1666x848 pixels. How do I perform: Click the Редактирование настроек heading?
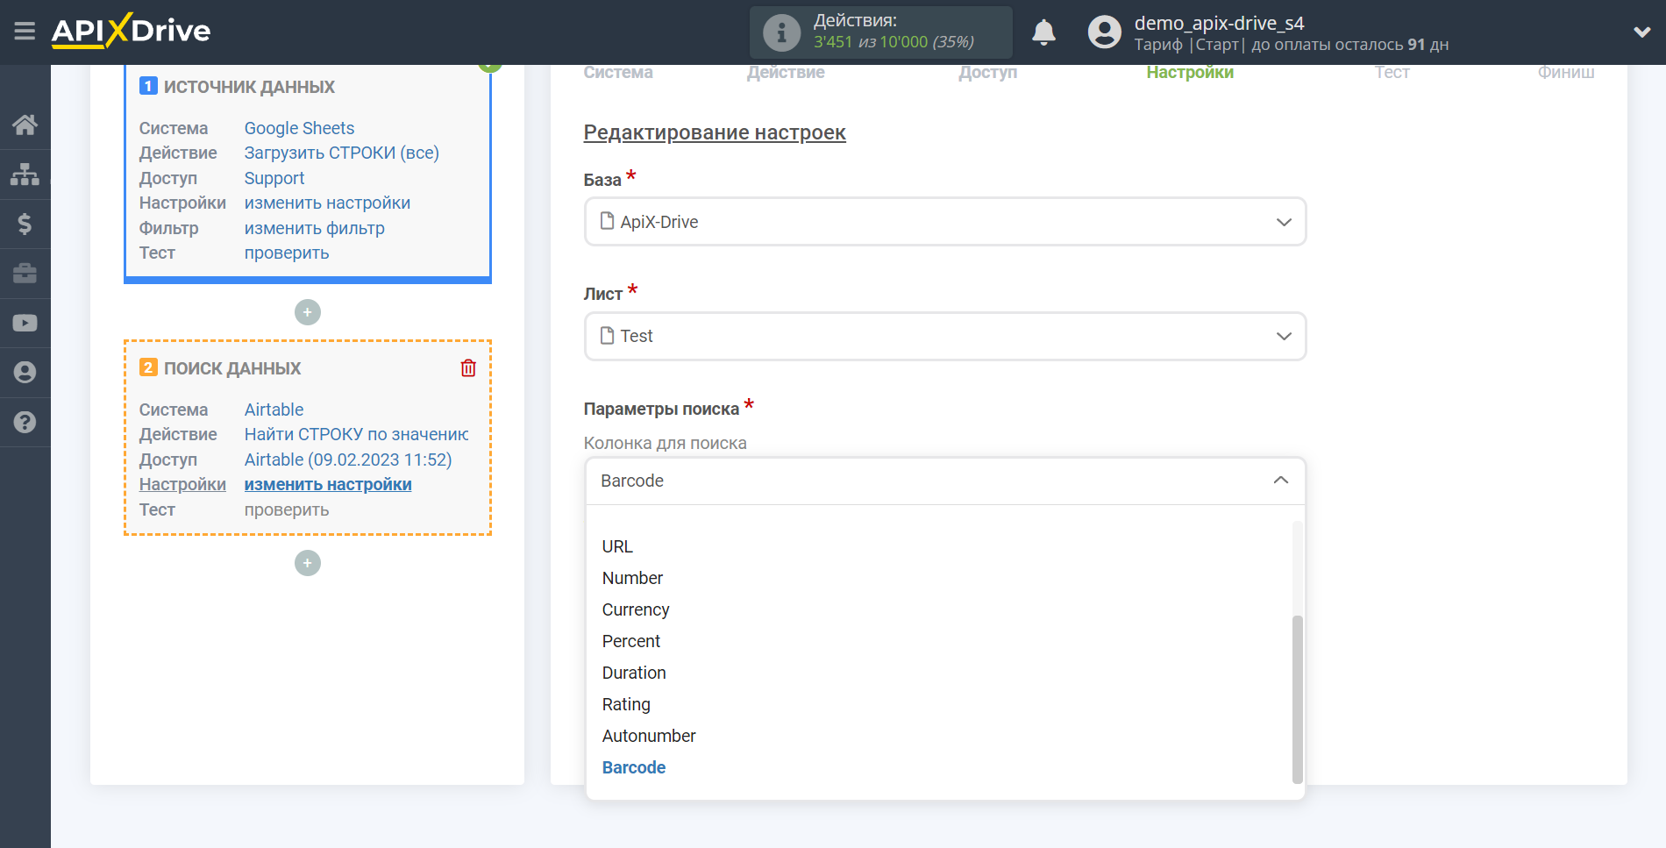[x=715, y=132]
